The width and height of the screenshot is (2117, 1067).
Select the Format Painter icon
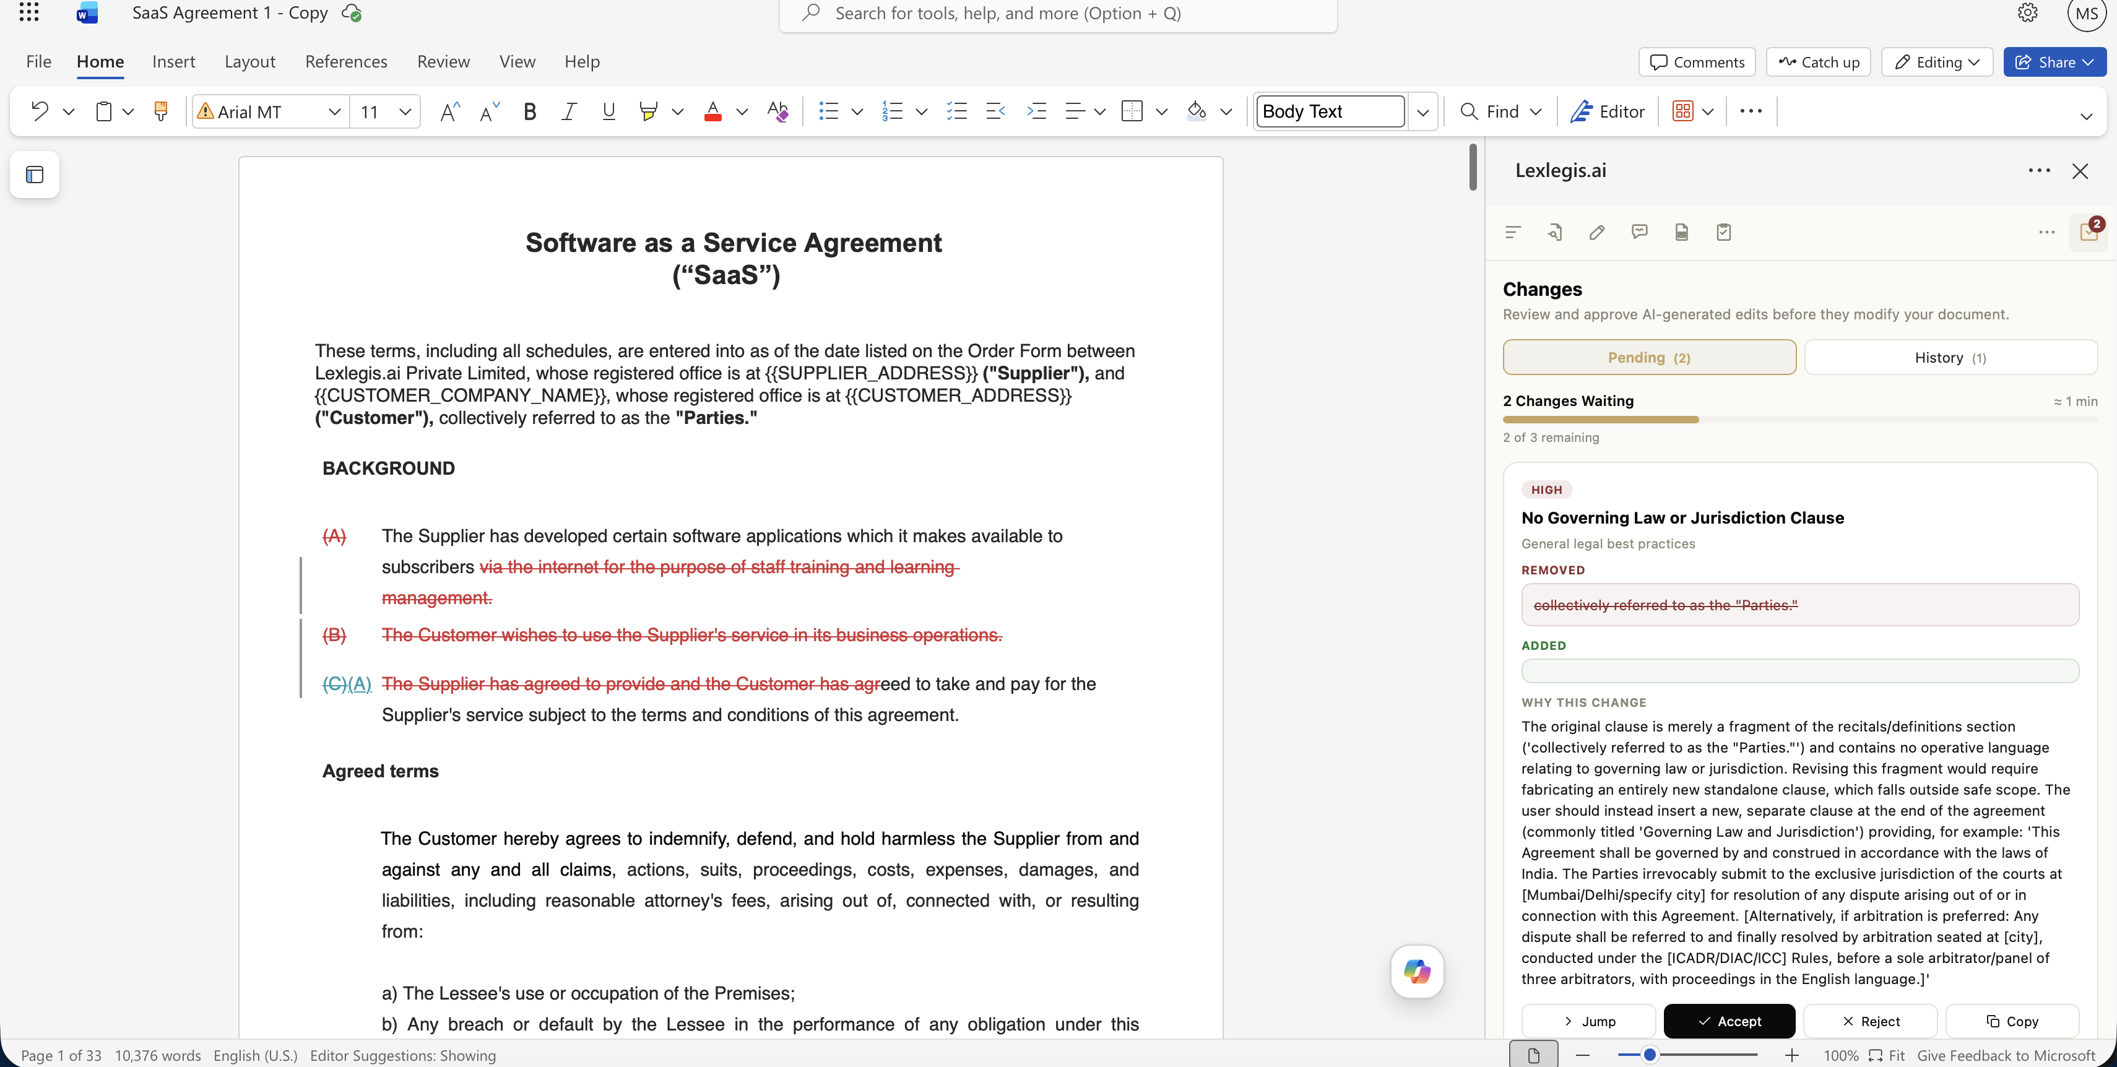[x=161, y=111]
